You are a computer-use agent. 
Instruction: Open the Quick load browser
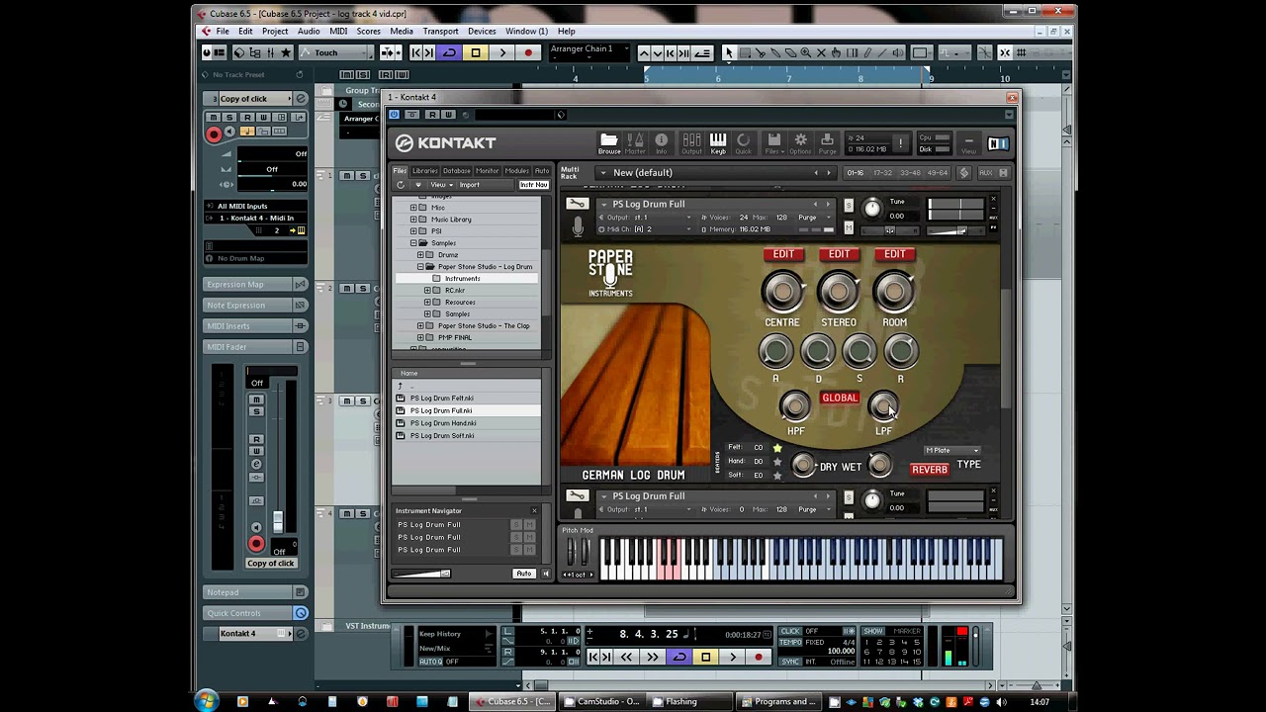coord(744,143)
